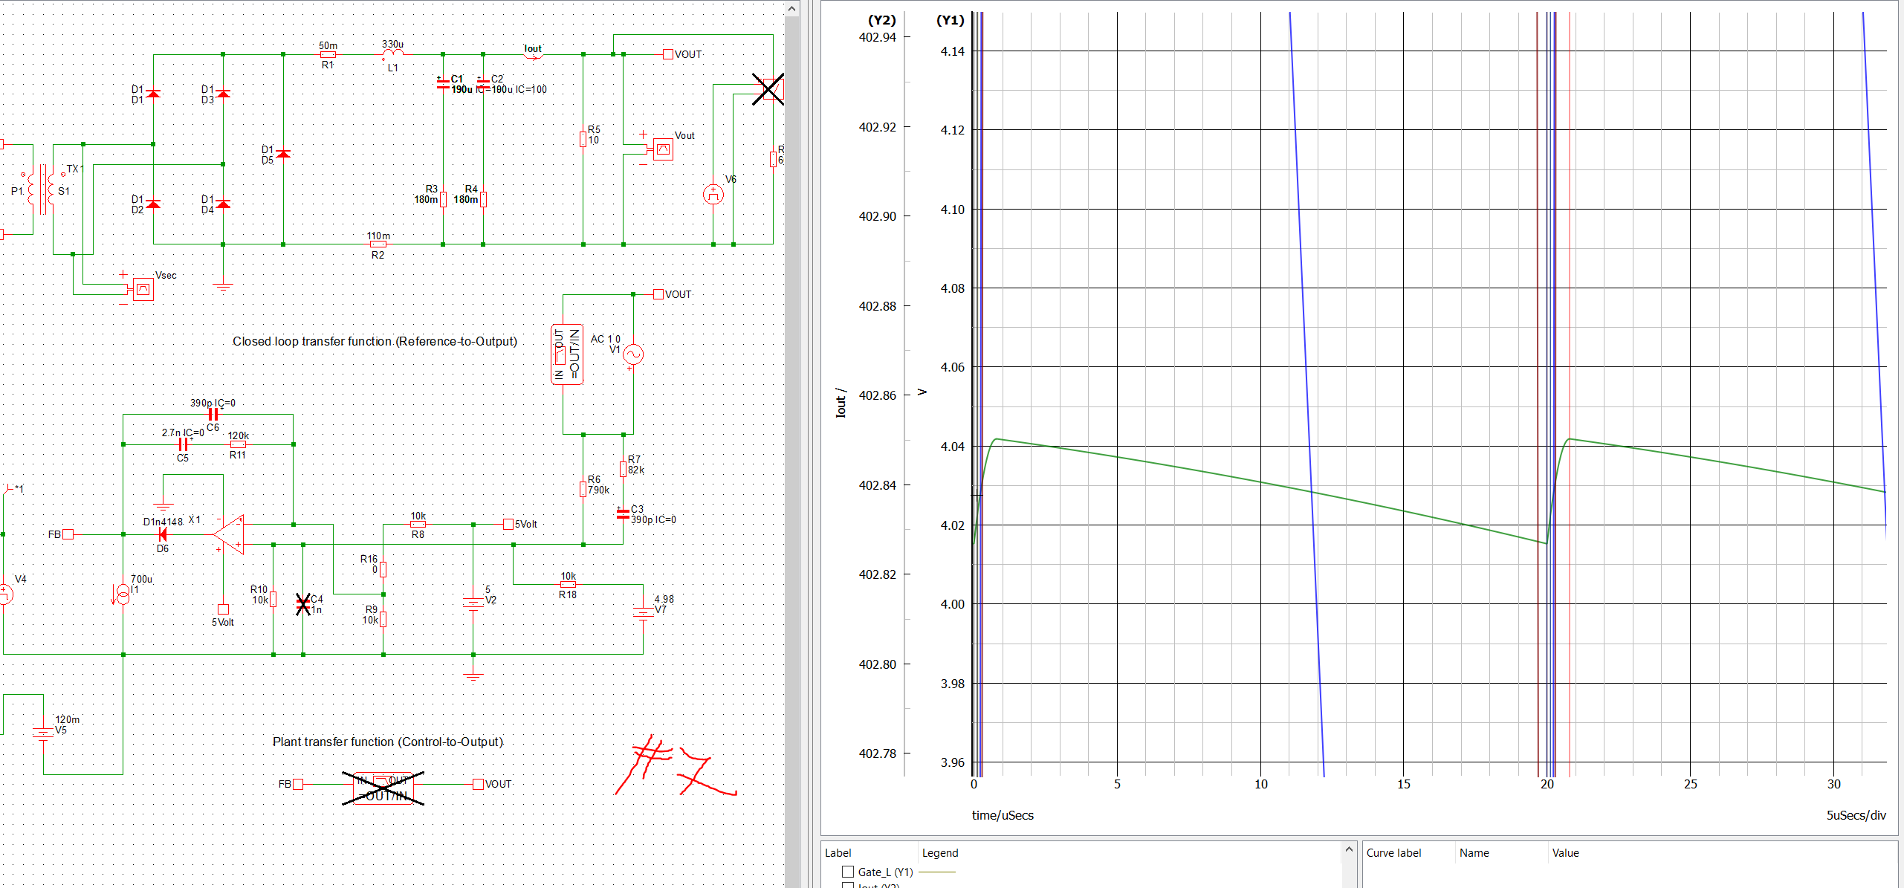Select the Bode plot probe beside V1
Screen dimensions: 1904x888
click(x=566, y=354)
